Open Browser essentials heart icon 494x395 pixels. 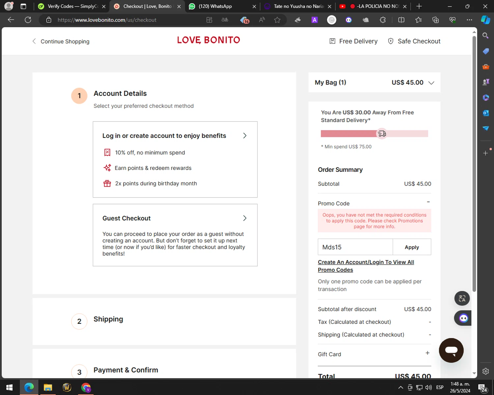[453, 20]
